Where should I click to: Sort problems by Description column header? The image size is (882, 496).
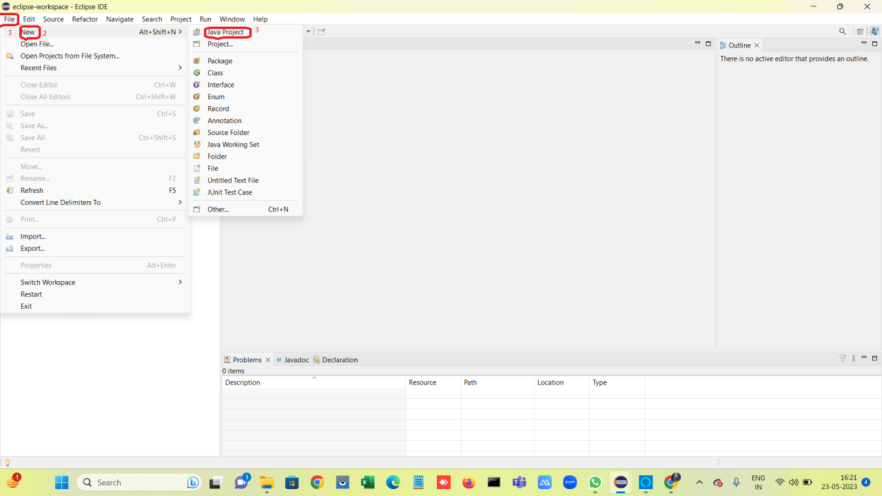314,382
